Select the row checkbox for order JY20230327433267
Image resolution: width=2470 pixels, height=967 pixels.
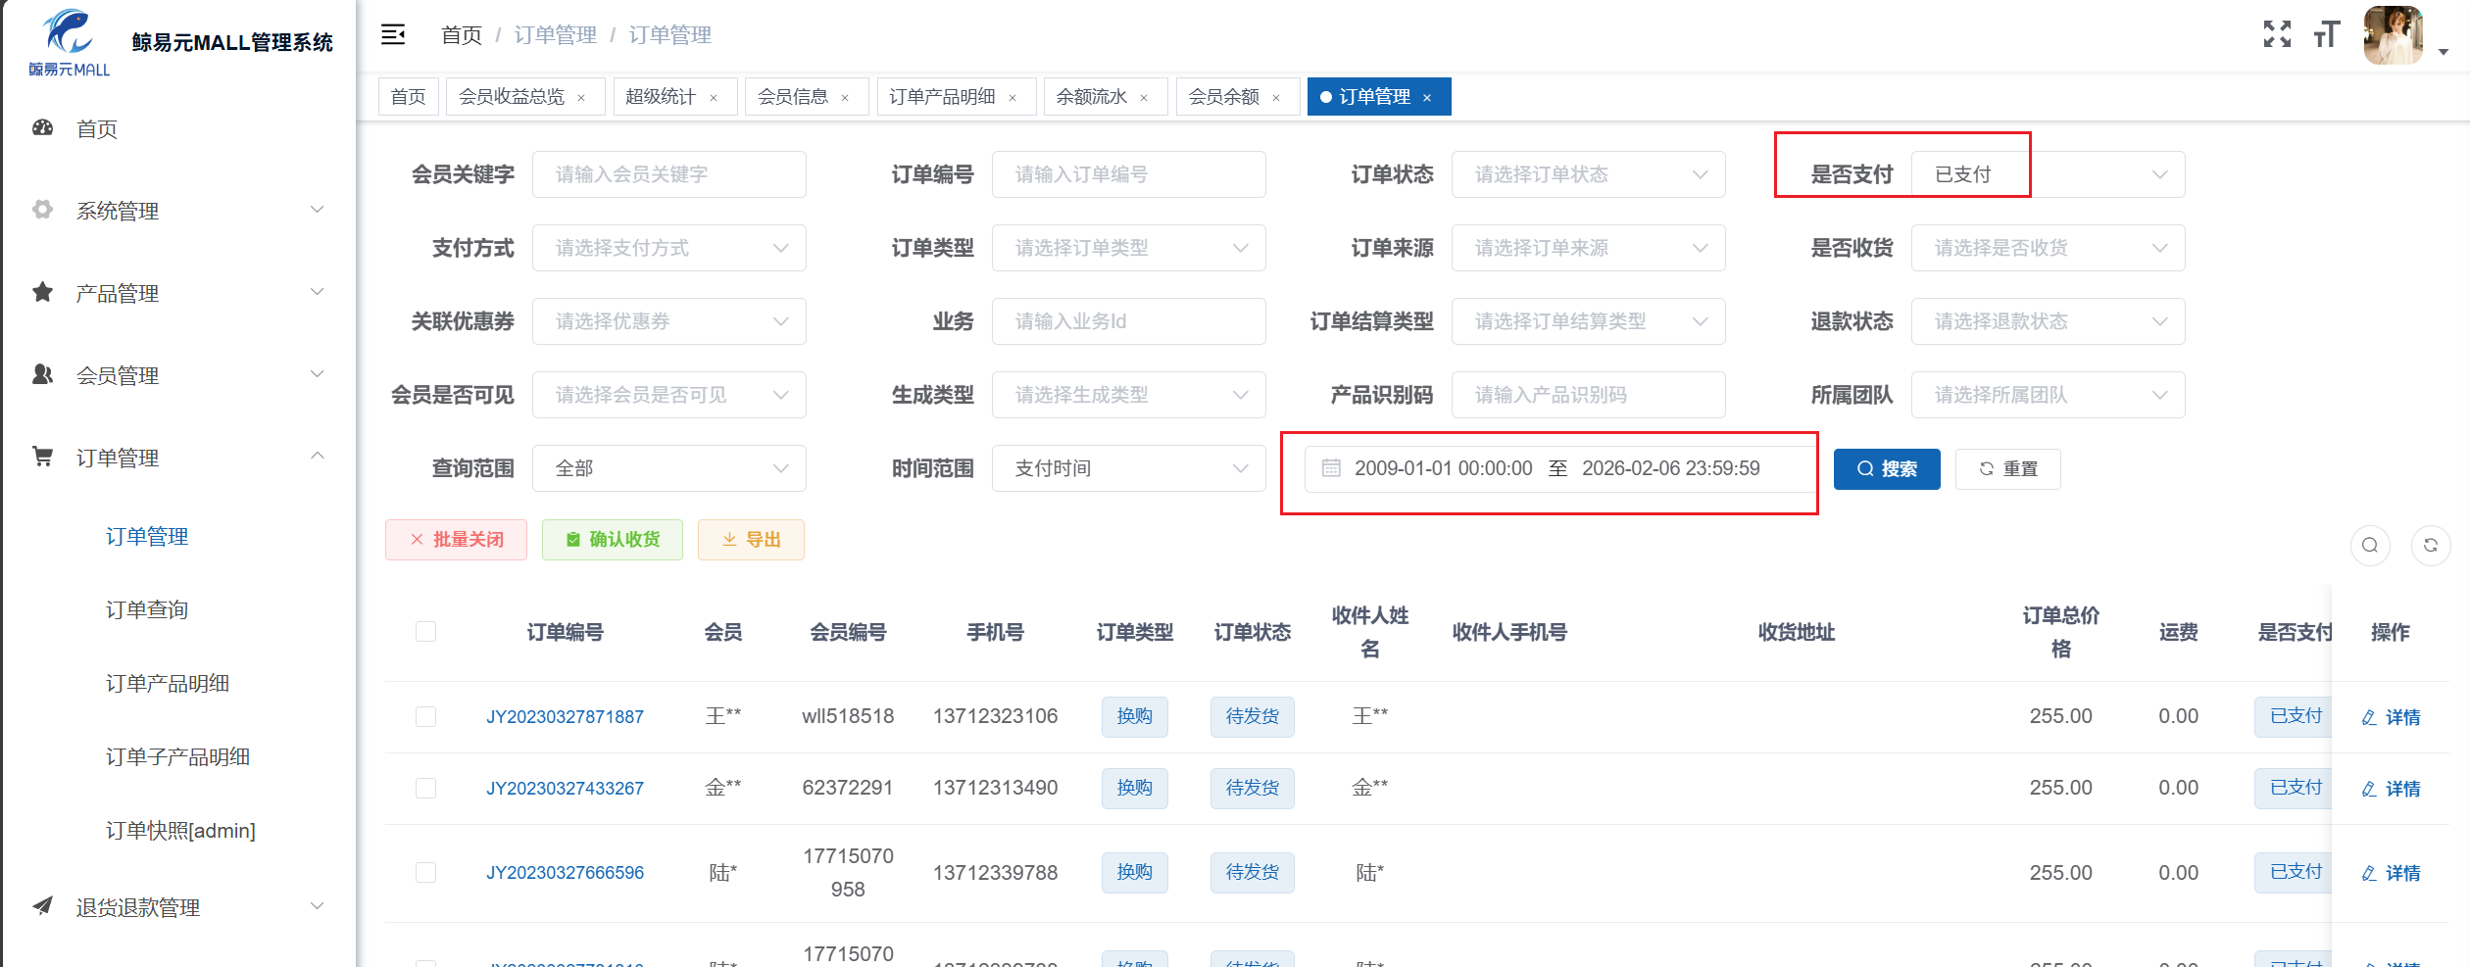coord(425,789)
